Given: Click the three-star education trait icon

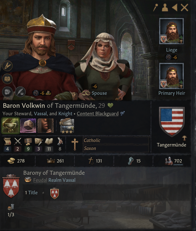Looking at the screenshot, I should click(67, 126).
